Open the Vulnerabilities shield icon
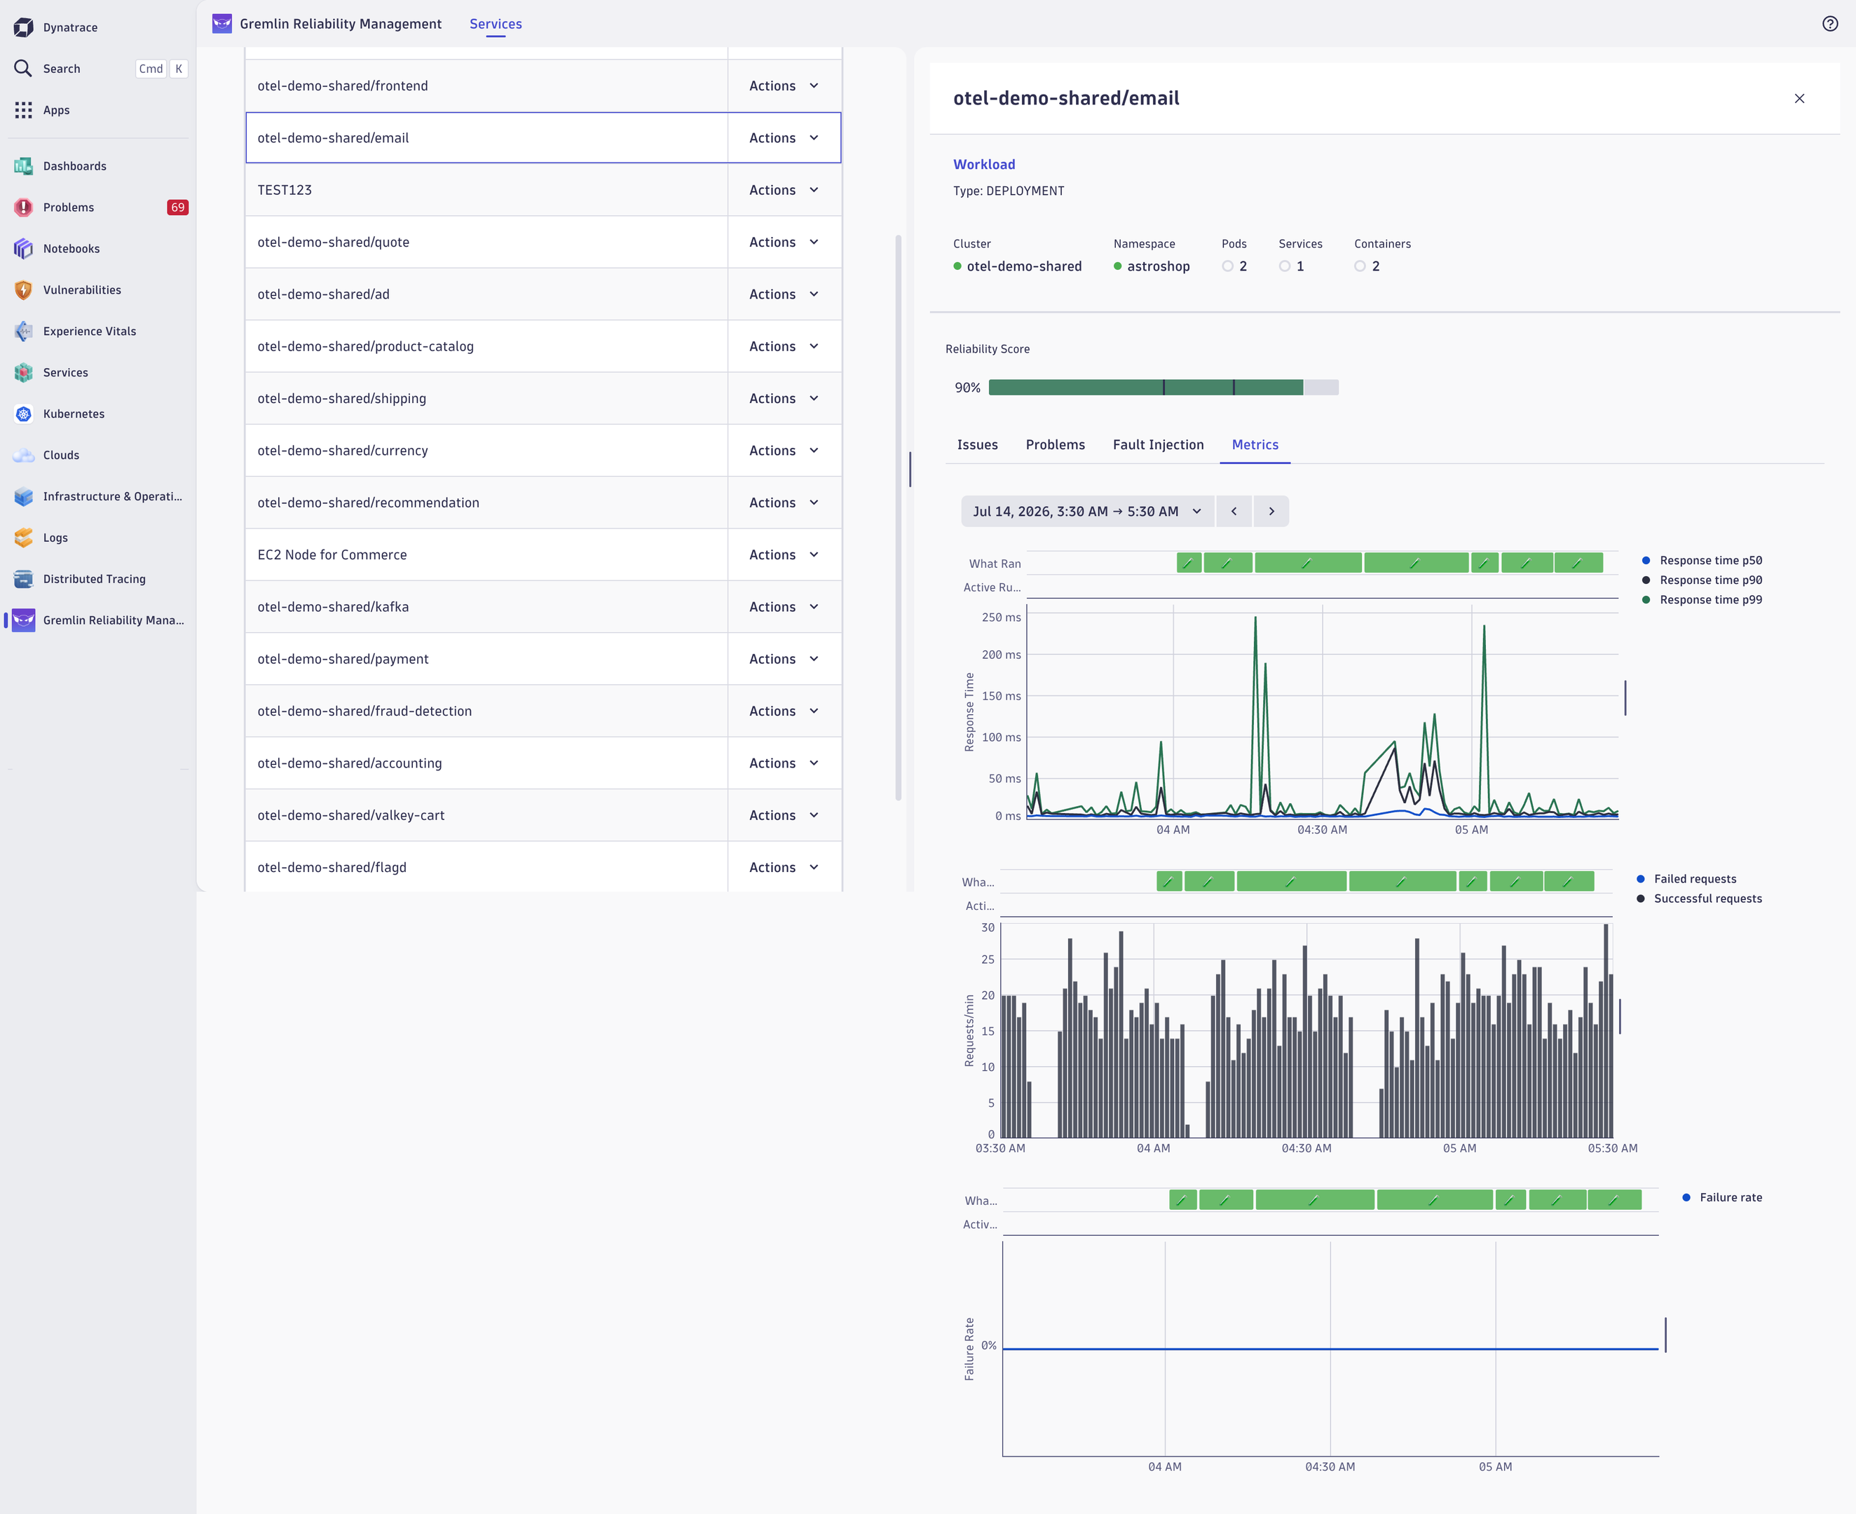This screenshot has width=1856, height=1514. (24, 289)
